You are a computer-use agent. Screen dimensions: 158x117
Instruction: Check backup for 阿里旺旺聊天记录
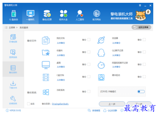click(144, 64)
